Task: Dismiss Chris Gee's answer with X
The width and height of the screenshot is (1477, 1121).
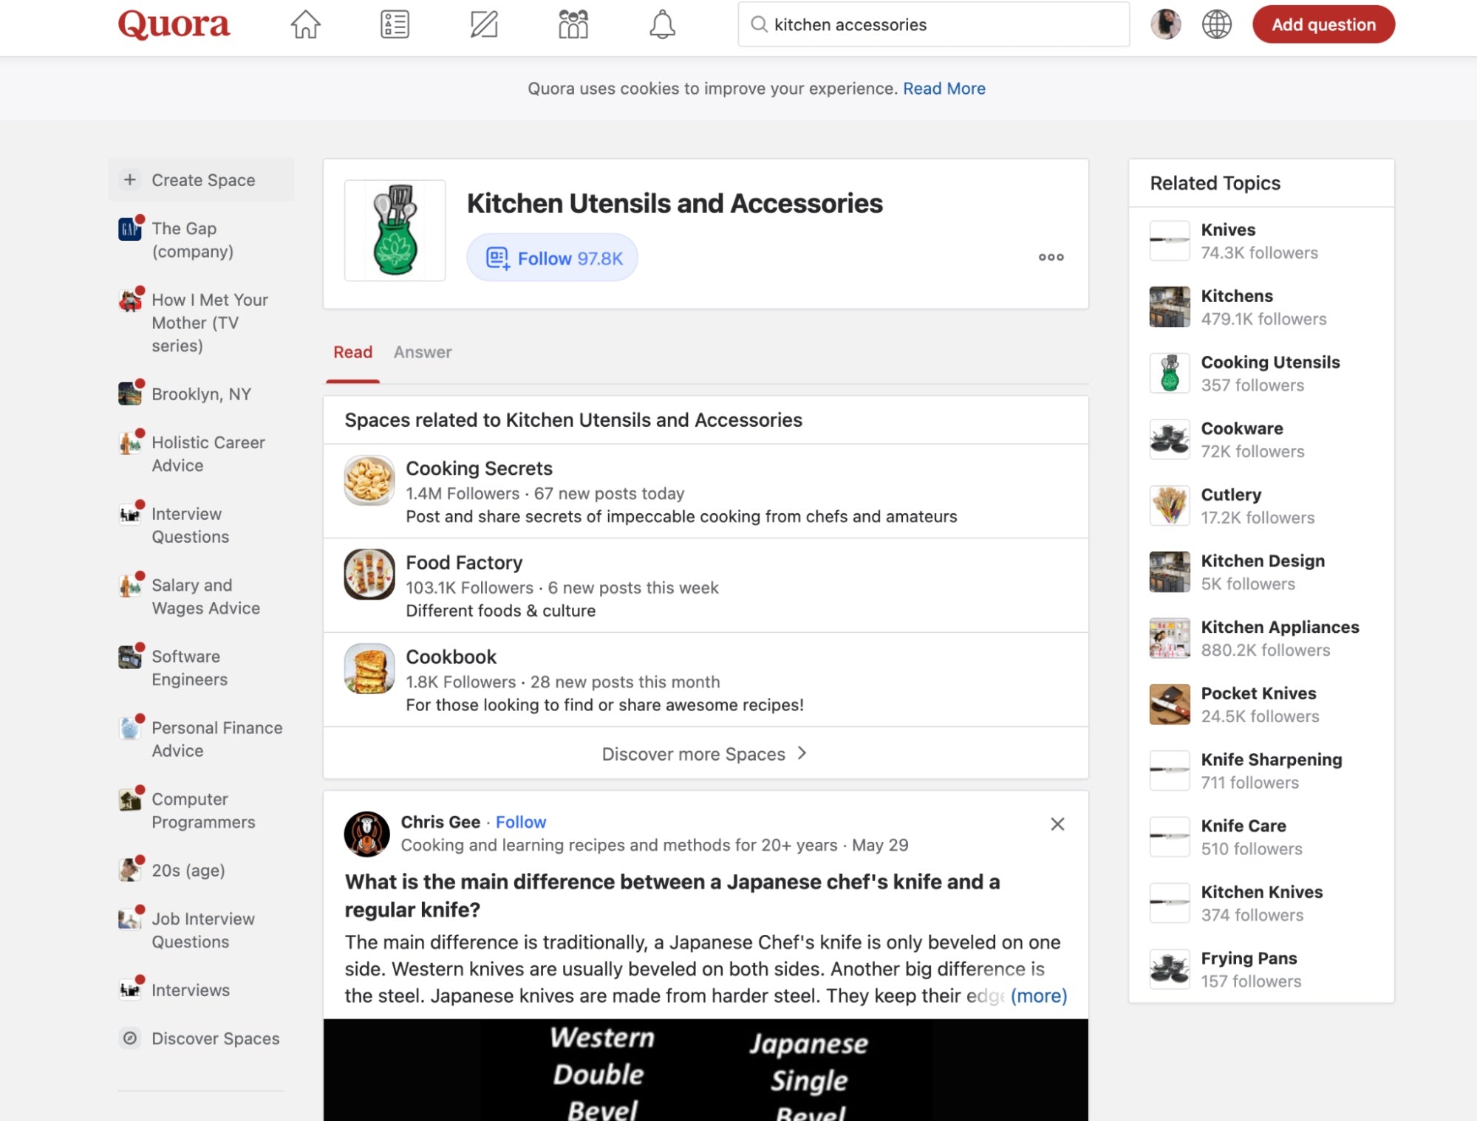Action: [1057, 824]
